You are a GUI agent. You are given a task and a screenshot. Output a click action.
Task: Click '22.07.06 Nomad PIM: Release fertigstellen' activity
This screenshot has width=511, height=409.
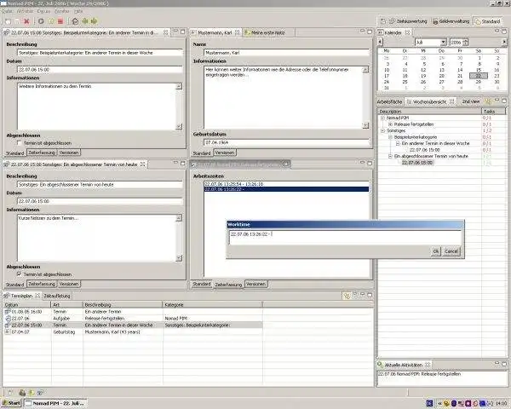[x=419, y=374]
